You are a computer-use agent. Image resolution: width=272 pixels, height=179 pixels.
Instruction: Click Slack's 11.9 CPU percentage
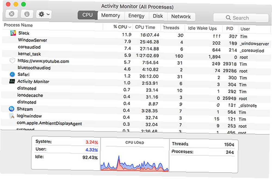tap(126, 35)
